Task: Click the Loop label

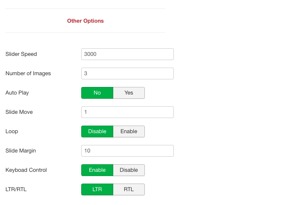Action: coord(12,131)
